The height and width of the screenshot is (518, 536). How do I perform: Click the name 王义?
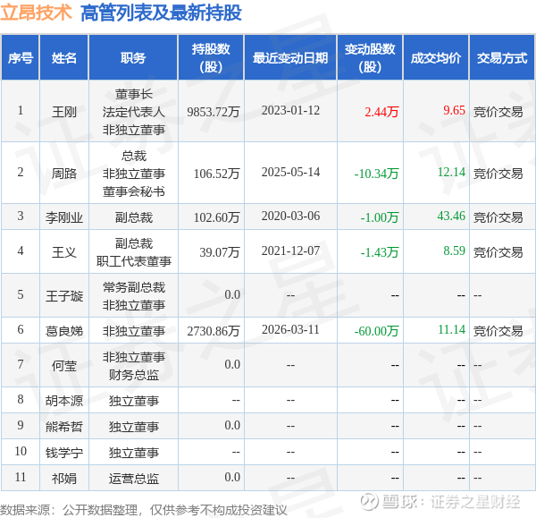(x=64, y=252)
